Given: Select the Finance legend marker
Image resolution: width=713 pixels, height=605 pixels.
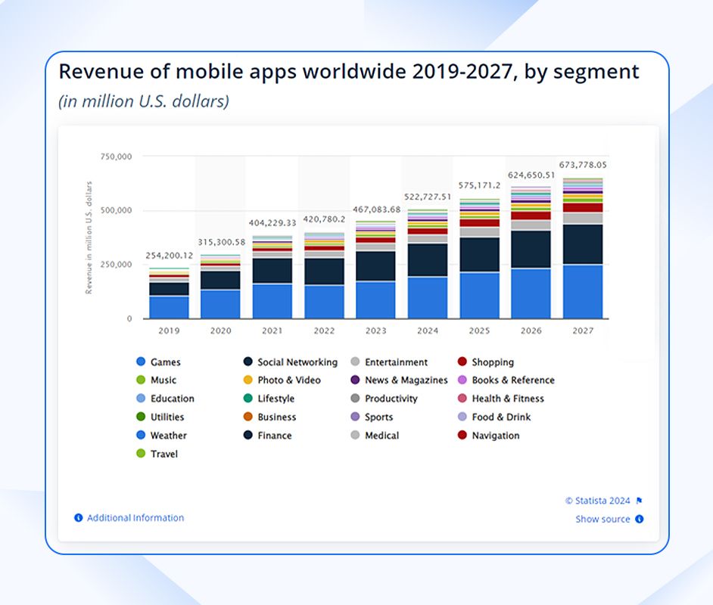Looking at the screenshot, I should (x=250, y=436).
